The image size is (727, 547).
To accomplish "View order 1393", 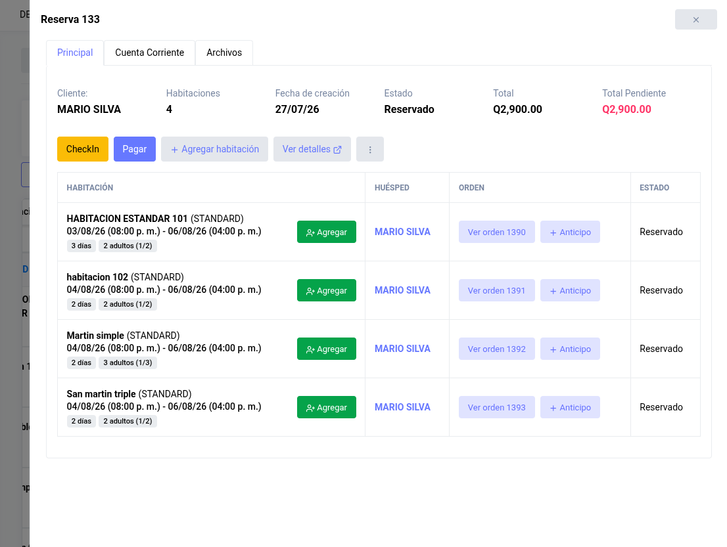I will click(496, 407).
